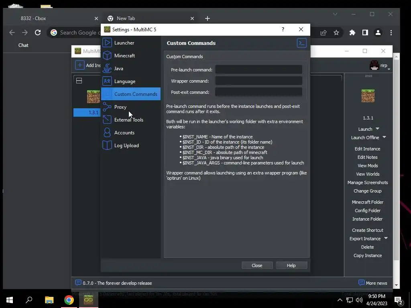Expand the Launch dropdown arrow
411x308 pixels.
(377, 129)
